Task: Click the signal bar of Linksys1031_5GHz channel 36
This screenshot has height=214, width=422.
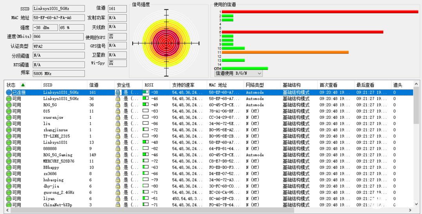Action: tap(146, 98)
